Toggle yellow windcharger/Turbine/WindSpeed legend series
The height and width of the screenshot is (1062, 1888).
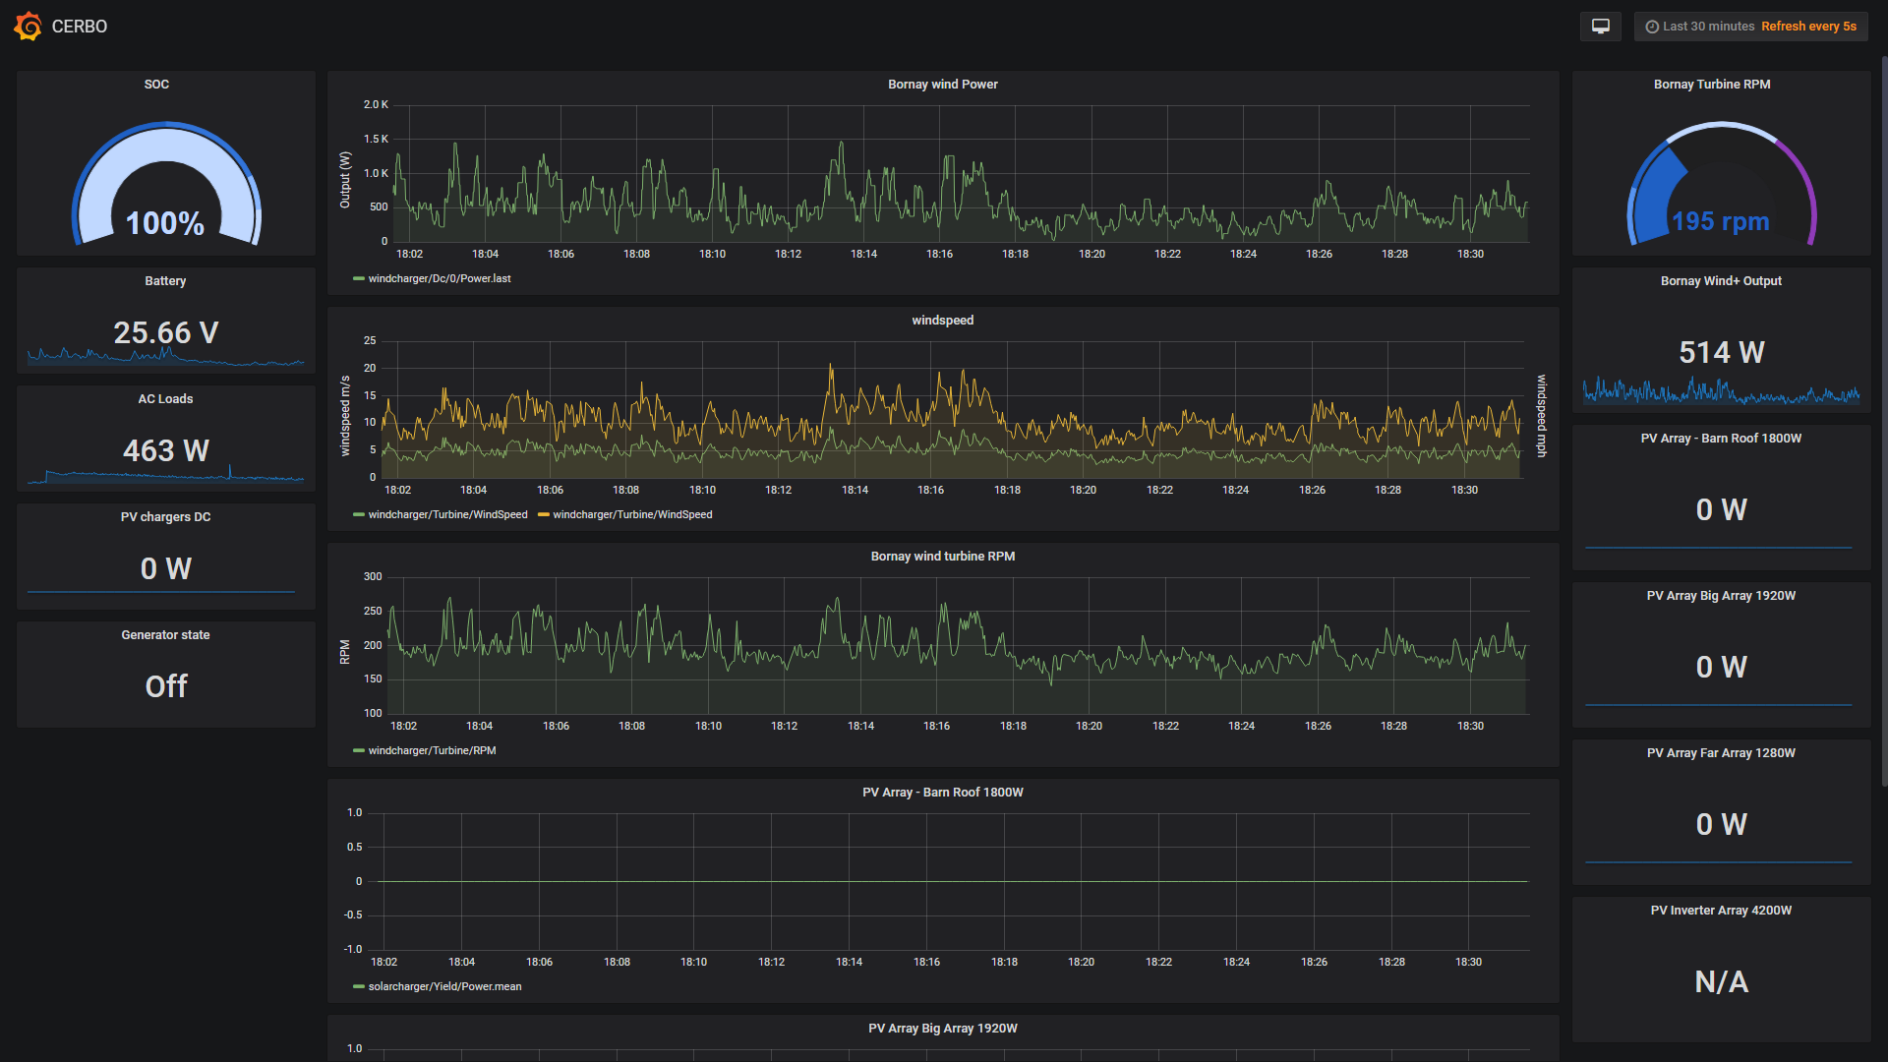click(x=632, y=515)
